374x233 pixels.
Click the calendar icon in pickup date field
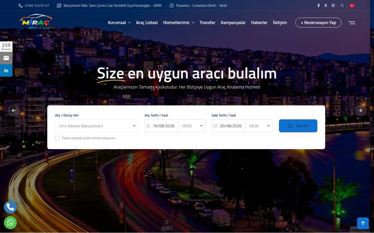(148, 126)
